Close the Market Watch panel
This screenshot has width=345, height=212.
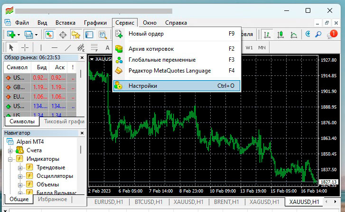coord(81,57)
